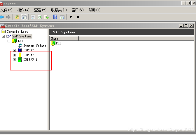This screenshot has height=135, width=196.
Task: Select System Update tree item
Action: tap(35, 46)
